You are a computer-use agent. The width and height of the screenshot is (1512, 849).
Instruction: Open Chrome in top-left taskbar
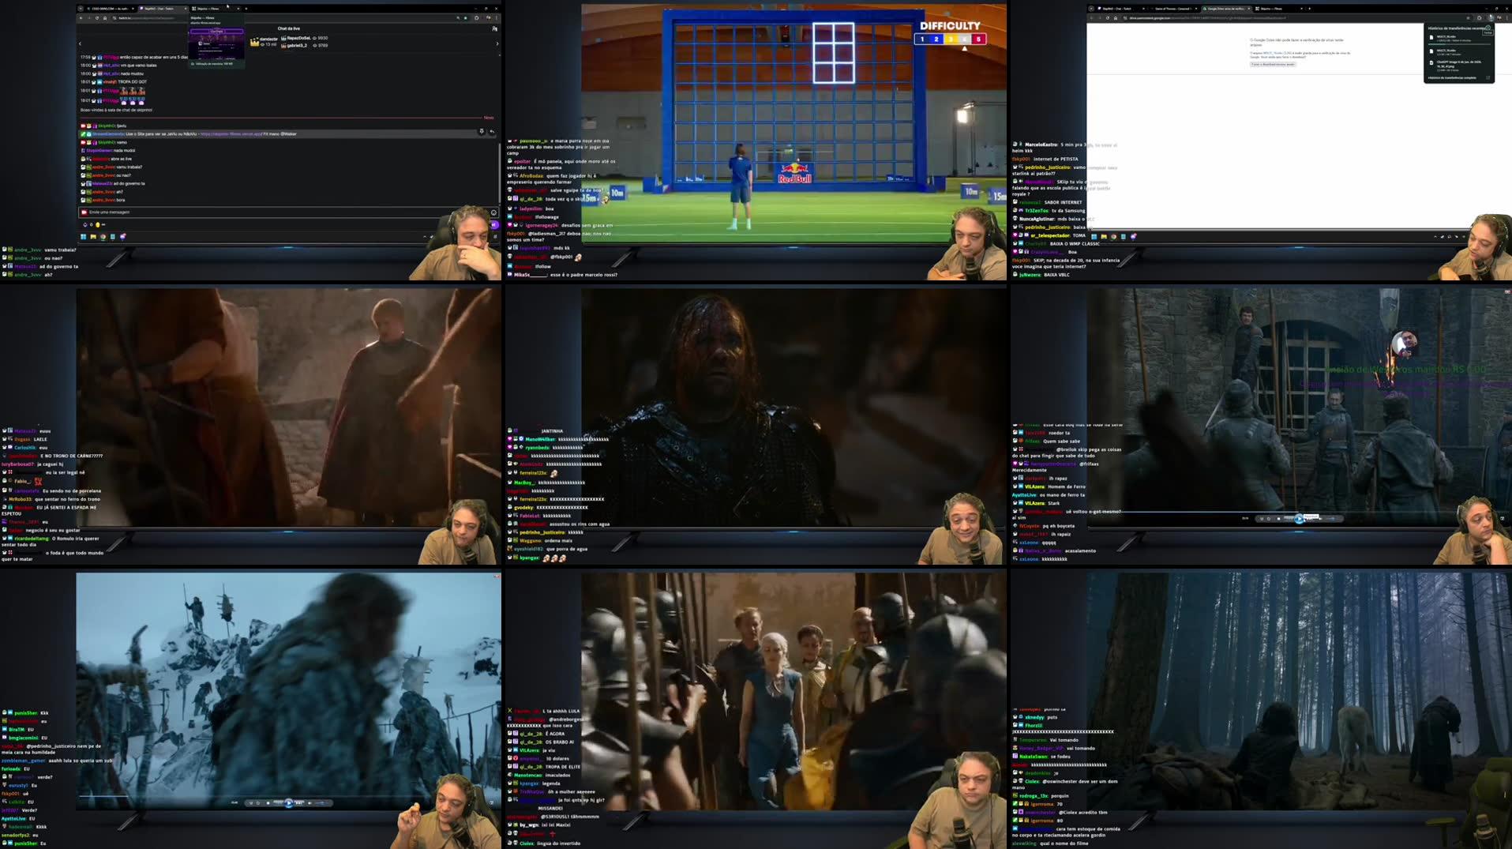click(103, 236)
